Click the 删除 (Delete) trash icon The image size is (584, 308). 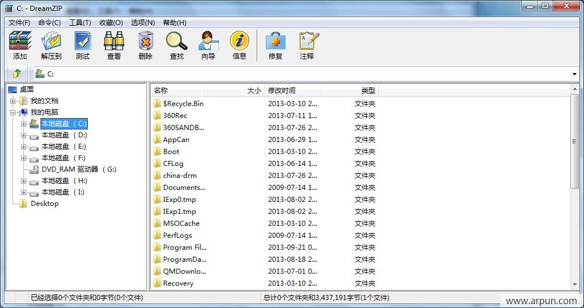[x=145, y=40]
